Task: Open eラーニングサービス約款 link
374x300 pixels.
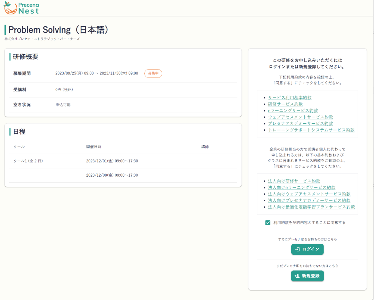Action: 293,111
